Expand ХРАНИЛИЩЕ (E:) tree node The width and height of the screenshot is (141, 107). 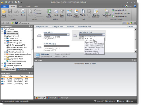[5, 43]
